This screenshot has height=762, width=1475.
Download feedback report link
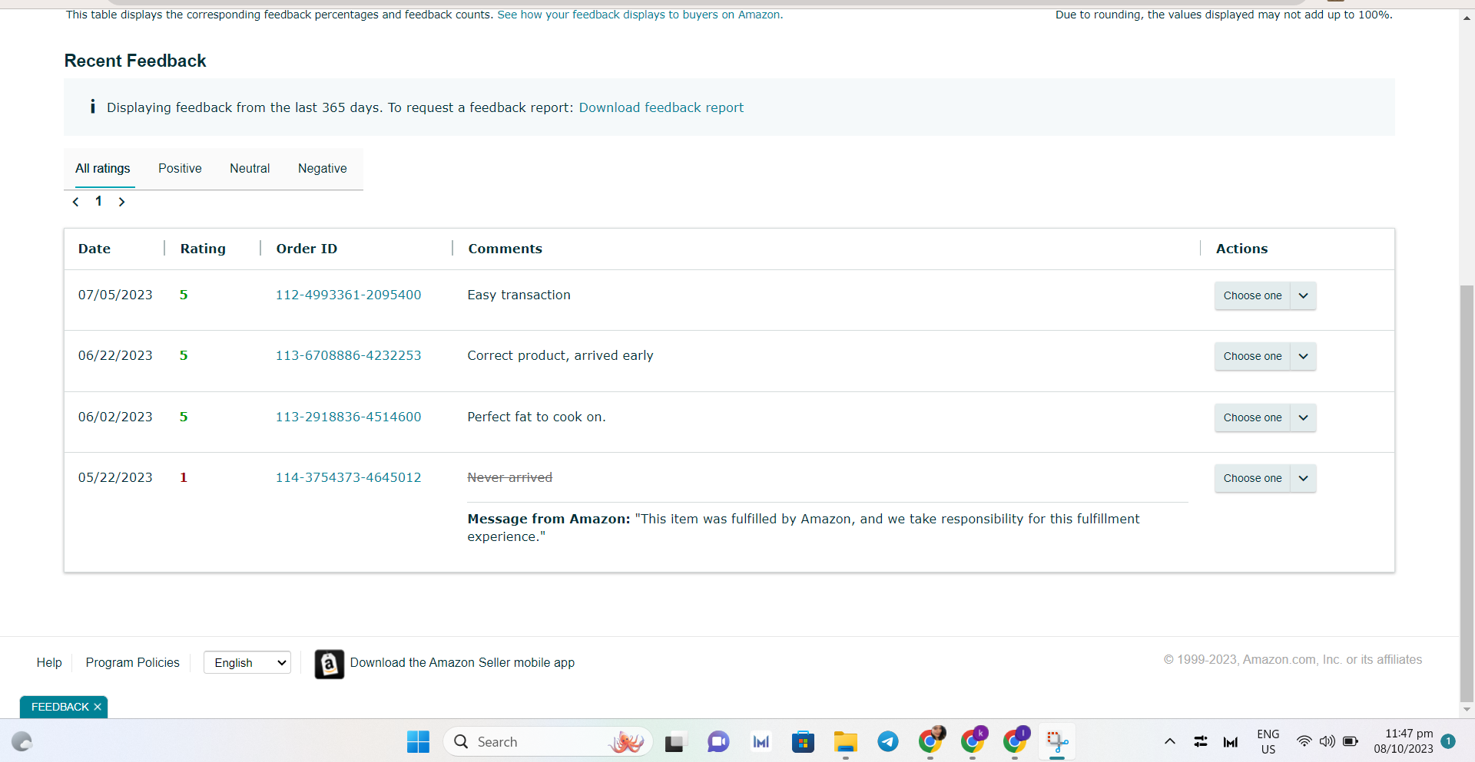tap(661, 107)
